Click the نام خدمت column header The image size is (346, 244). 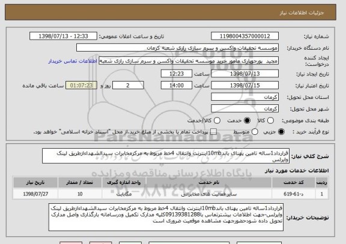point(209,182)
